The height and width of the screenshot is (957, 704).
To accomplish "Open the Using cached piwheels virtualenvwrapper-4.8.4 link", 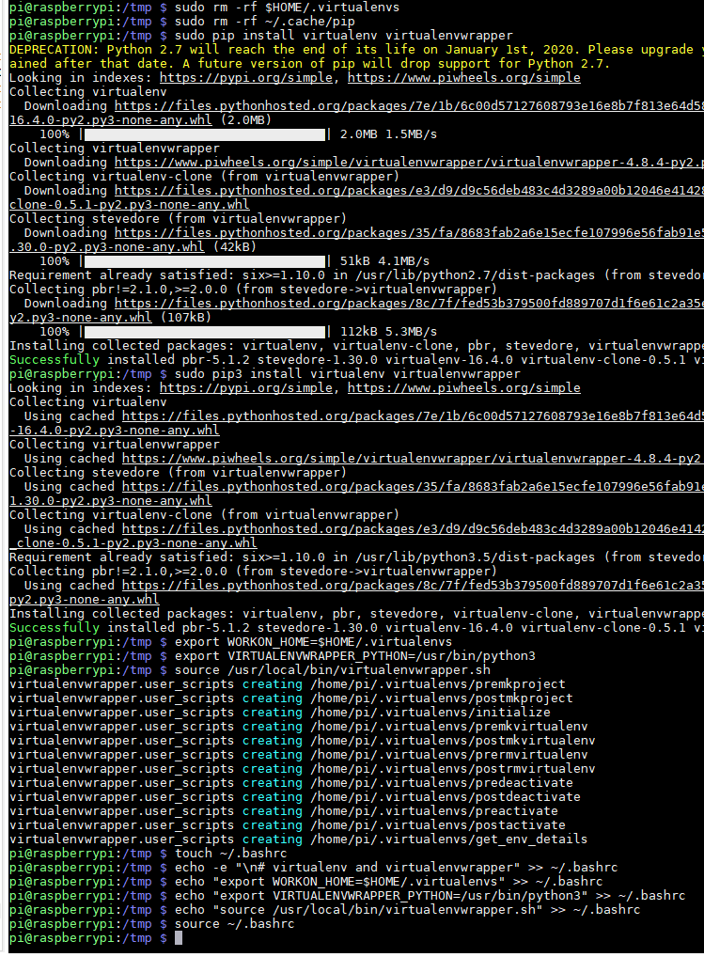I will point(413,459).
